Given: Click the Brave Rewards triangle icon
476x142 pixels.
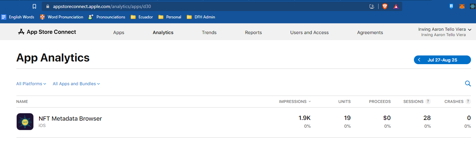Looking at the screenshot, I should click(396, 6).
